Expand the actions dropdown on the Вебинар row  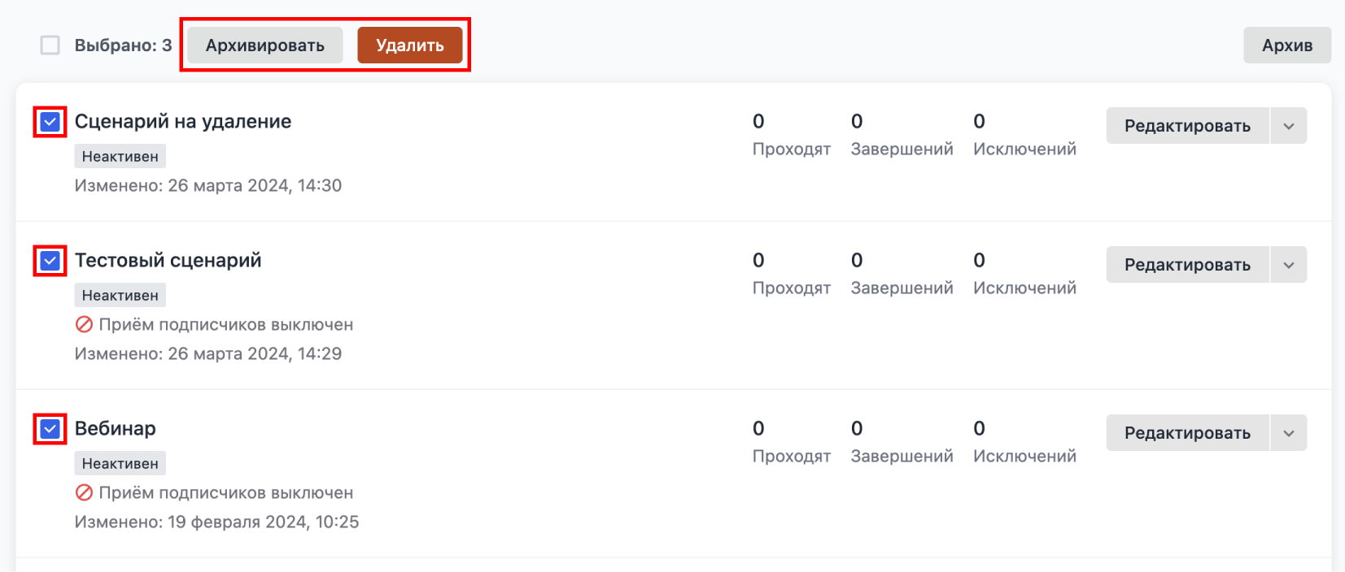1288,432
